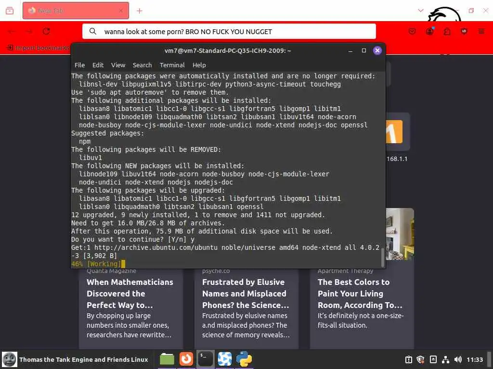The height and width of the screenshot is (369, 493).
Task: Open the Firefox hamburger application menu
Action: pyautogui.click(x=481, y=31)
